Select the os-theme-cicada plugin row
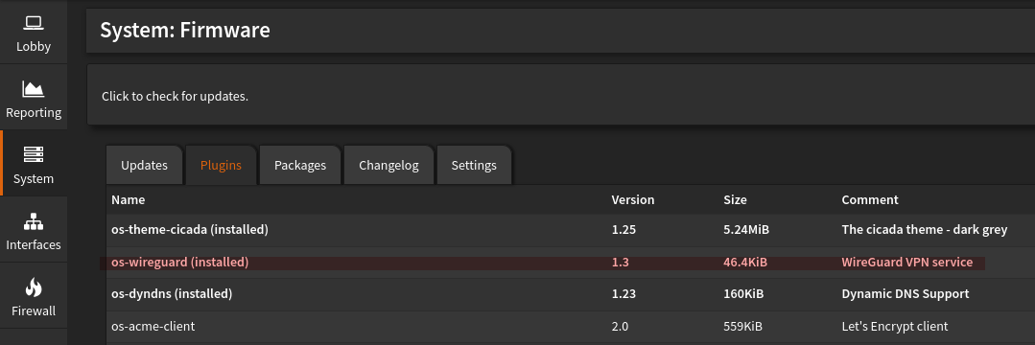Viewport: 1035px width, 345px height. [571, 230]
